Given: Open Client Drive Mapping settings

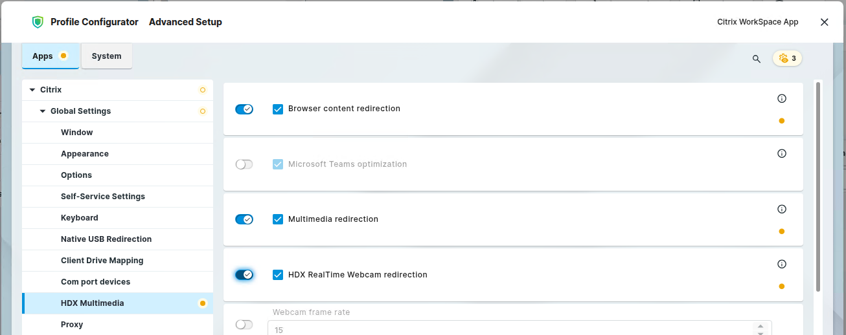Looking at the screenshot, I should pos(102,261).
